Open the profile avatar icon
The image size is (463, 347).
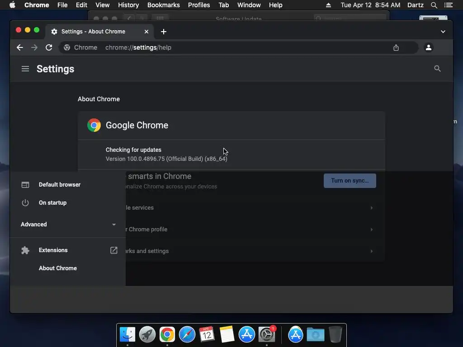click(429, 47)
